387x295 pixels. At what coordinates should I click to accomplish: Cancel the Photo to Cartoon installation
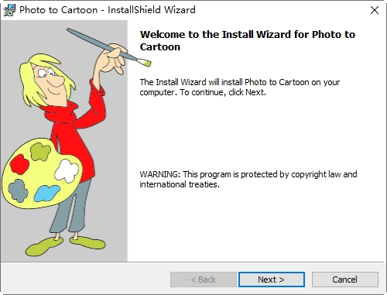coord(345,280)
